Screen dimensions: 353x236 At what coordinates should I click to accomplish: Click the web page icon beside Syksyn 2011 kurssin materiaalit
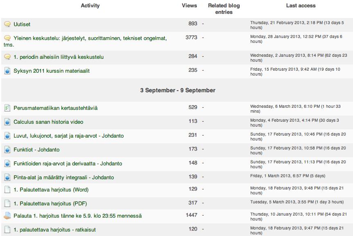[x=7, y=71]
